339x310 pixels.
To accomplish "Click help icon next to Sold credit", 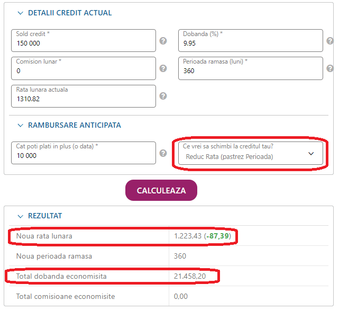I will [163, 41].
